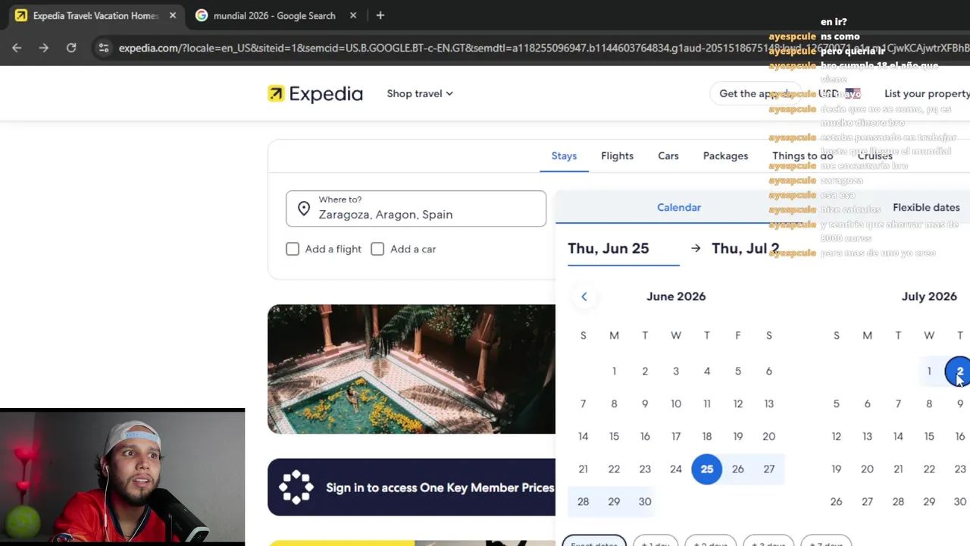The height and width of the screenshot is (546, 970).
Task: Click the location pin icon
Action: tap(304, 209)
